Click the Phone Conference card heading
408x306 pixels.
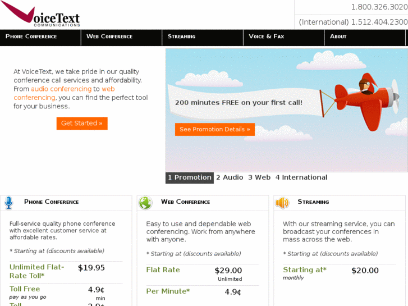[51, 202]
